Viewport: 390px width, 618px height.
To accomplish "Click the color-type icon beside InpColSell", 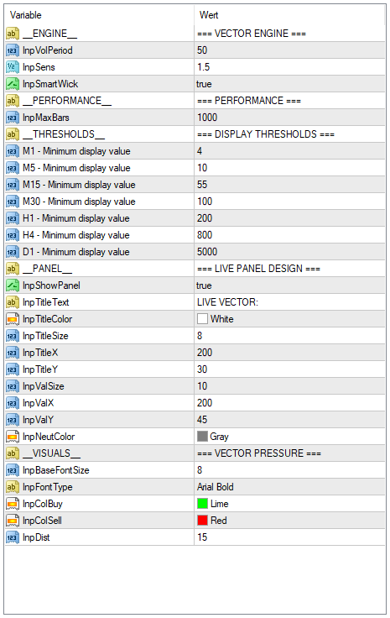I will point(13,521).
